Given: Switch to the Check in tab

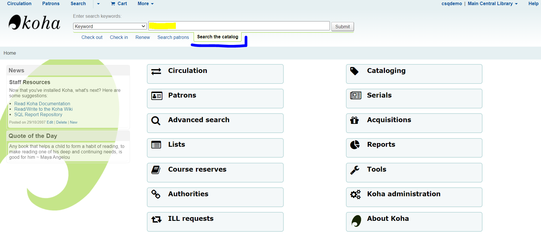Looking at the screenshot, I should (119, 37).
